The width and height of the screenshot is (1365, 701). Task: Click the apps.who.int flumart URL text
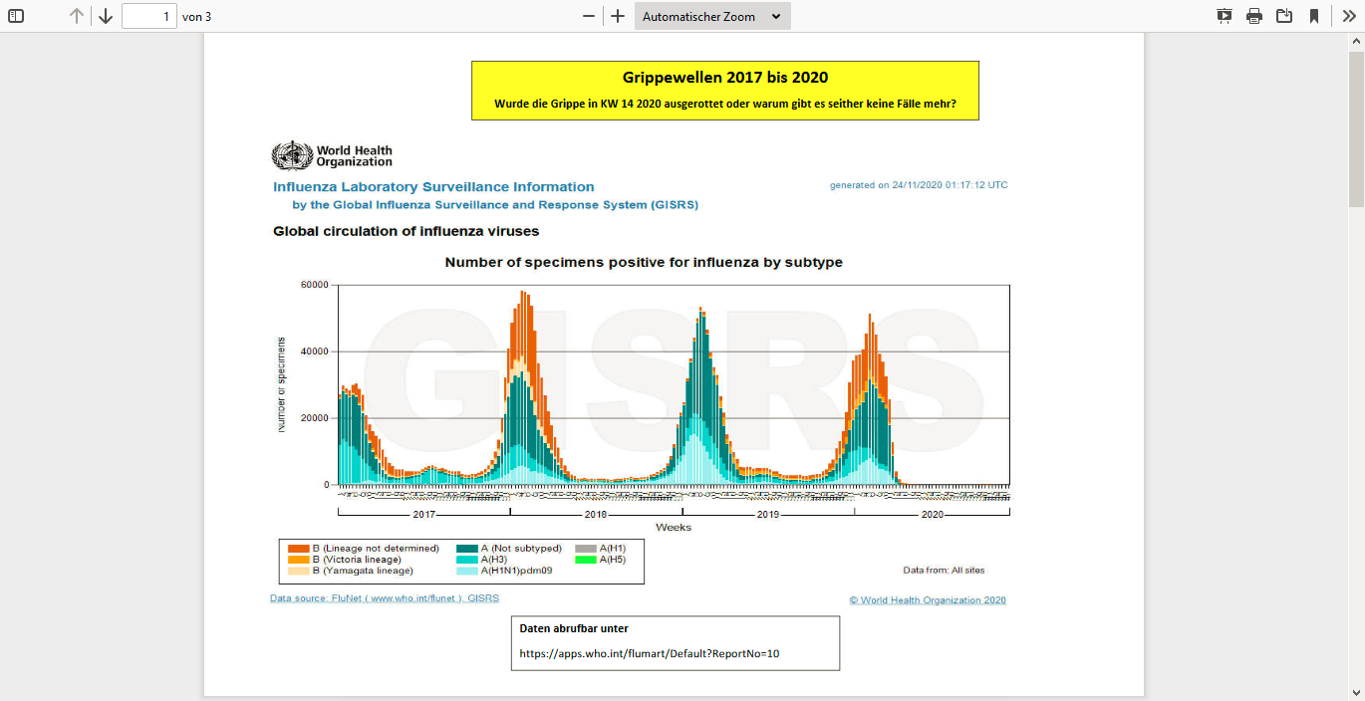[650, 654]
